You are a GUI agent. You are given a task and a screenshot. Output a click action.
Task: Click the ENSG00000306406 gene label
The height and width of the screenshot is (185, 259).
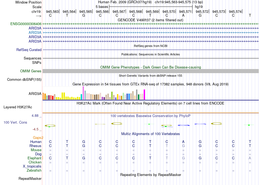(26, 24)
